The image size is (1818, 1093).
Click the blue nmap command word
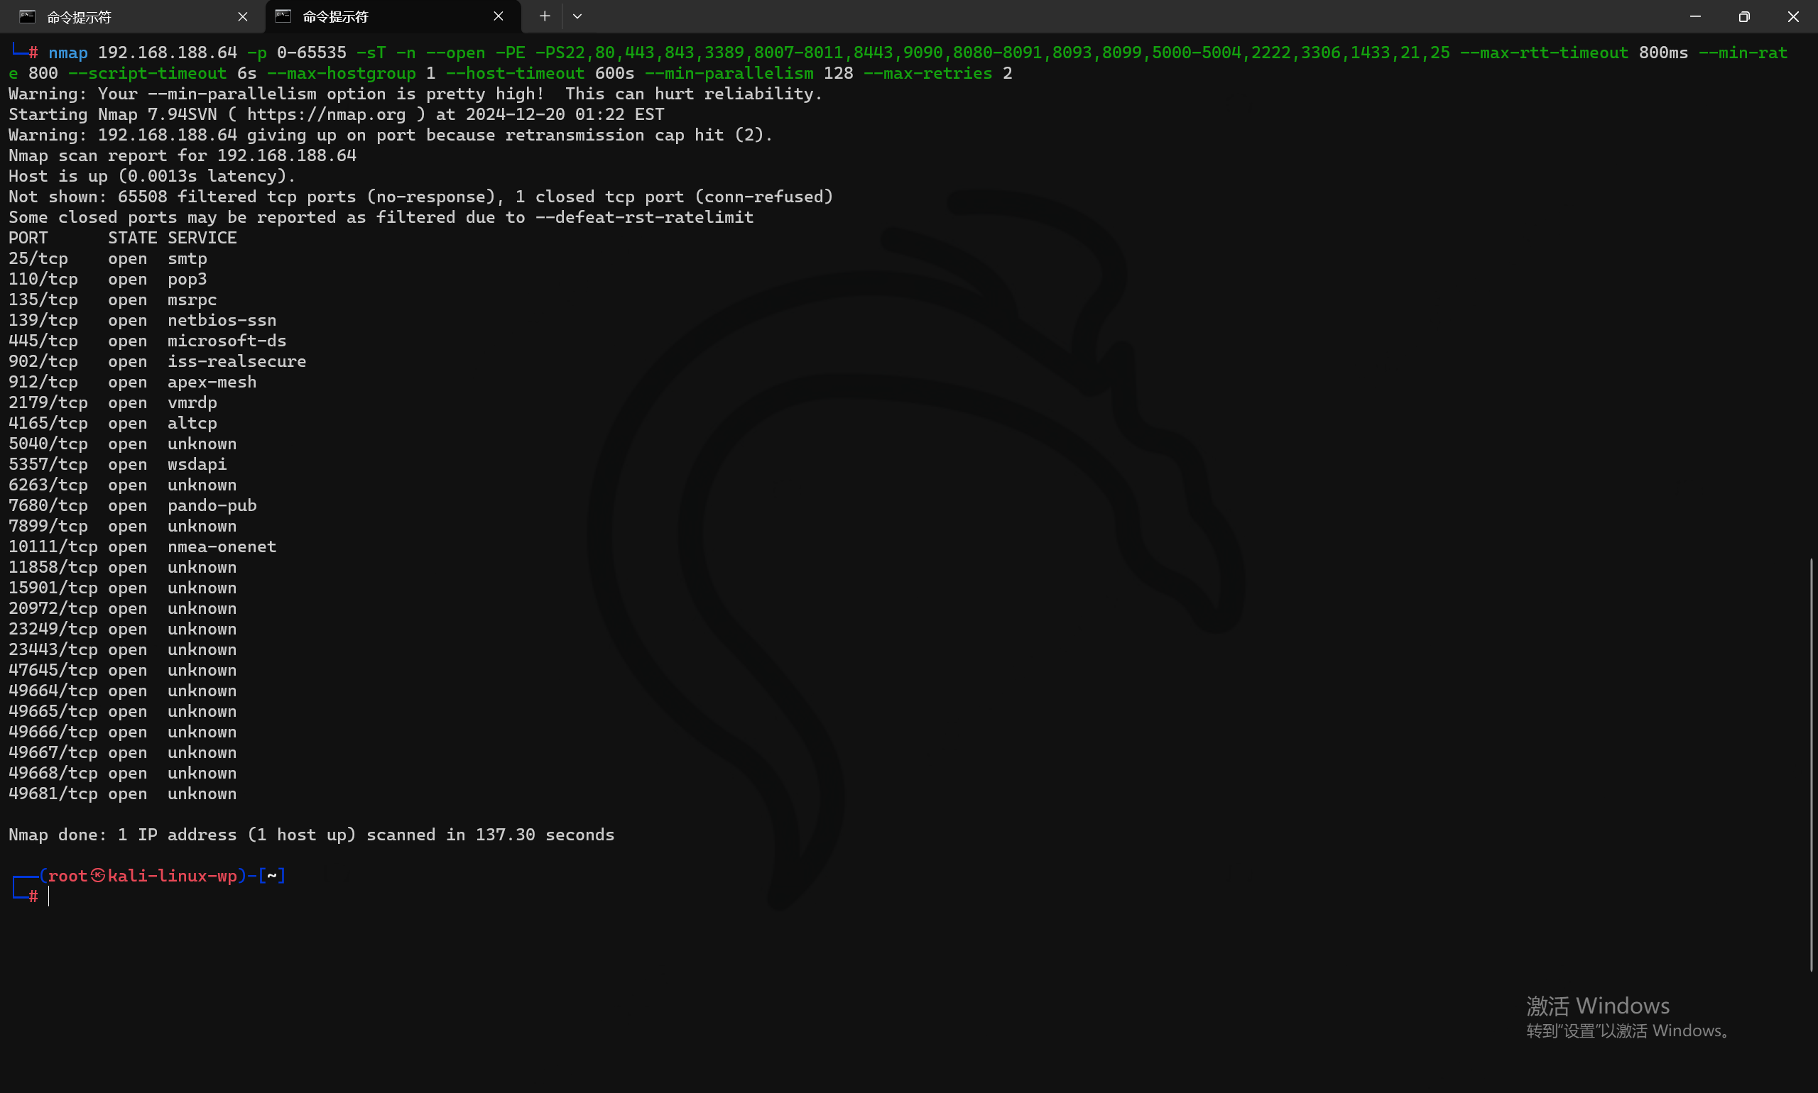tap(67, 53)
